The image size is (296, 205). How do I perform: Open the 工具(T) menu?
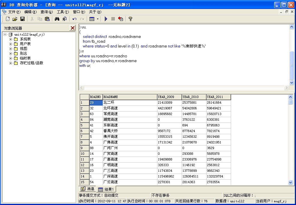[63, 12]
